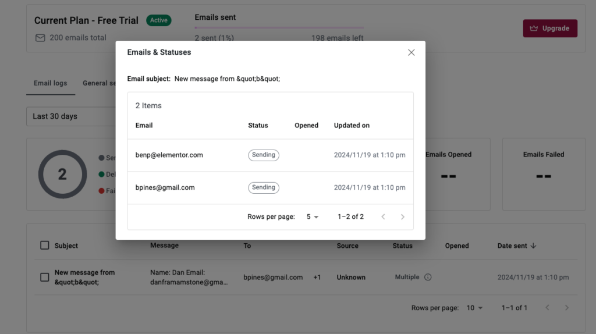
Task: Open dialog Rows per page dropdown showing 5
Action: tap(313, 217)
